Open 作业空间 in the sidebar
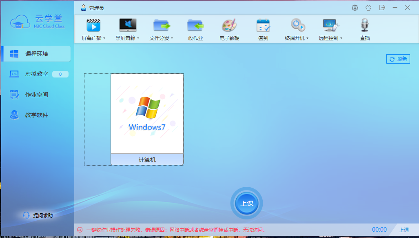Screen dimensions: 419x239 (x=37, y=95)
